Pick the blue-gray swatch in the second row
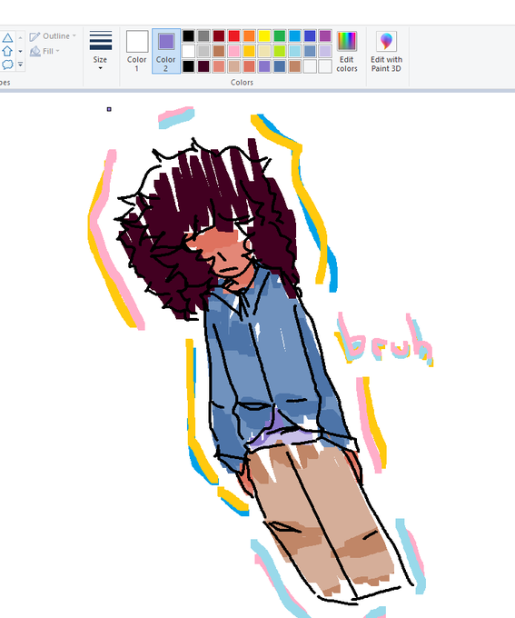The width and height of the screenshot is (515, 618). (x=310, y=51)
